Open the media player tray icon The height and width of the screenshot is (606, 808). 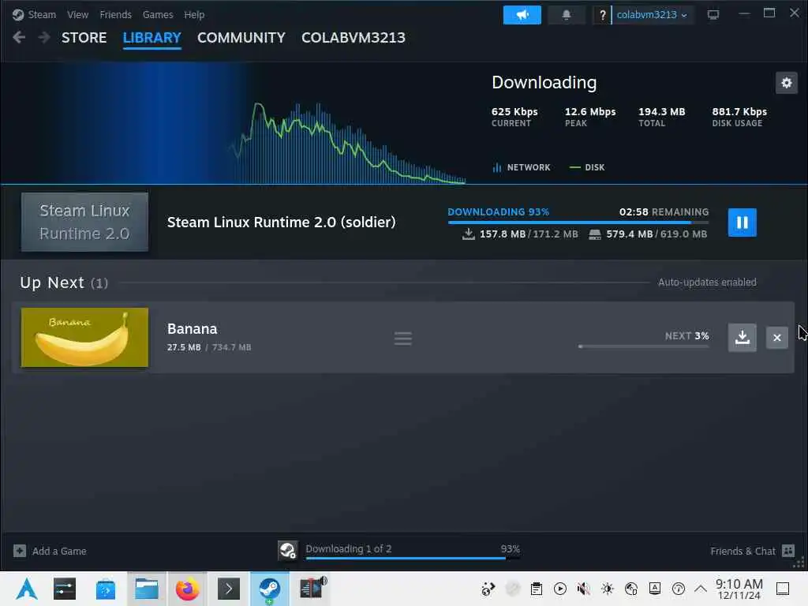coord(560,589)
